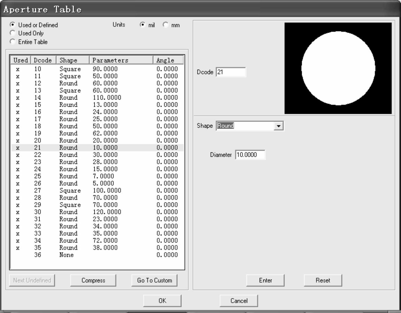Select the Used Only radio button

pos(13,33)
